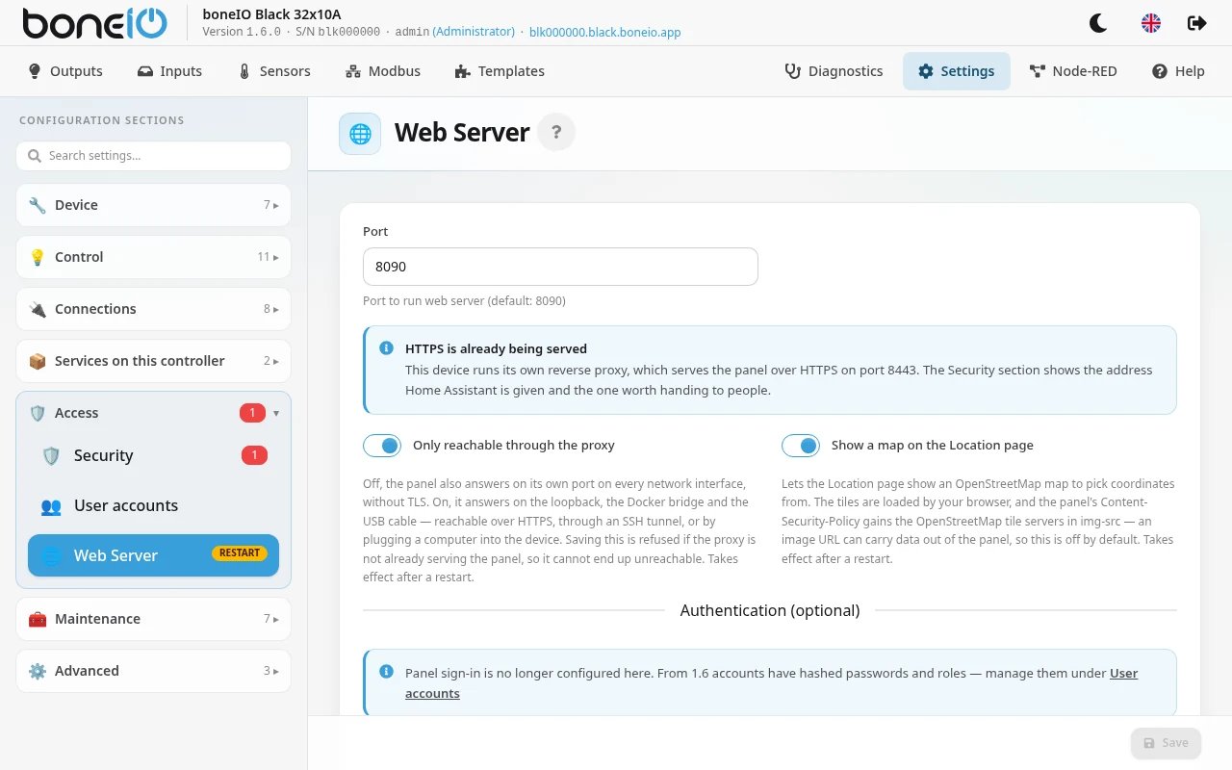Open the language selector flag icon
This screenshot has width=1232, height=770.
click(x=1150, y=23)
